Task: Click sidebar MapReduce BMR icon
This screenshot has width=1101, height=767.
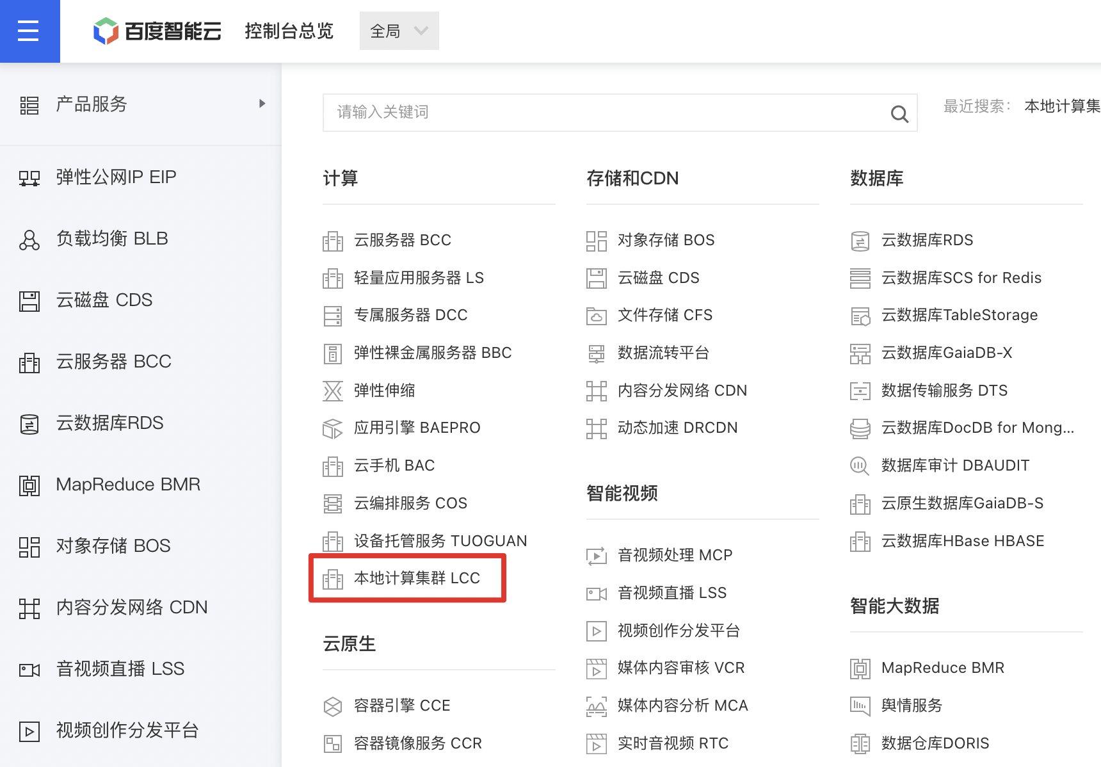Action: [x=29, y=485]
